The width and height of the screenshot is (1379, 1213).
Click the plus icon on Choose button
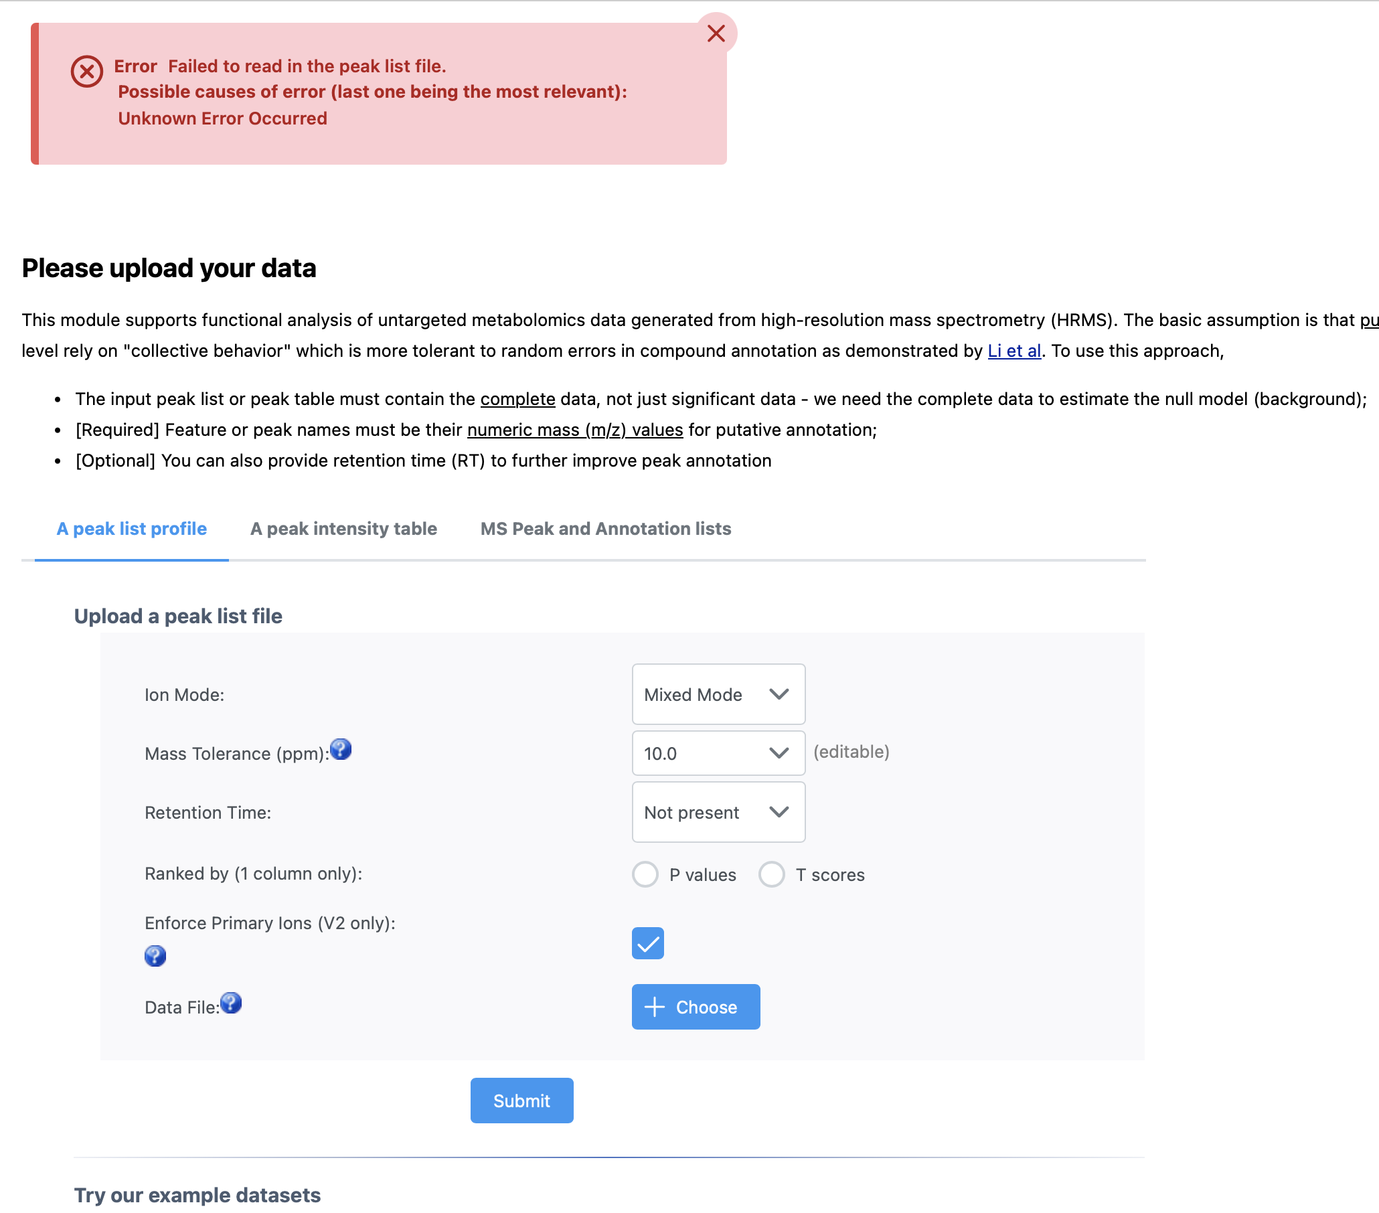point(655,1007)
